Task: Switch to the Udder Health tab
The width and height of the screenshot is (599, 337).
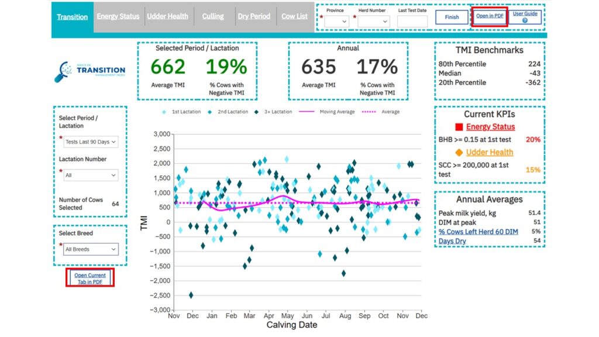Action: pos(168,16)
